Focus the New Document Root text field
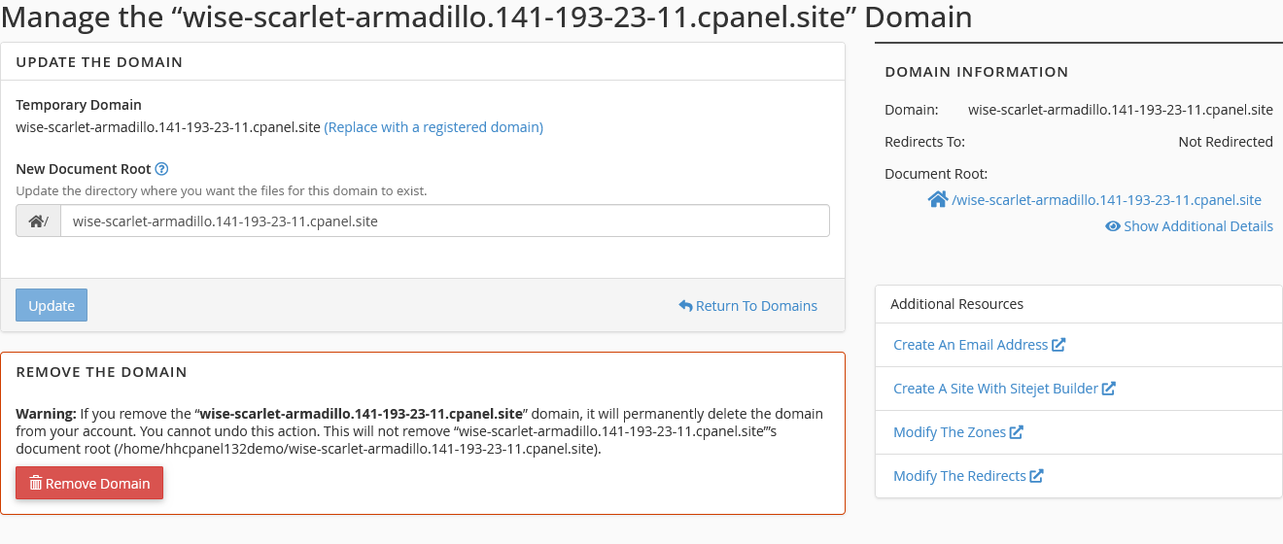 pyautogui.click(x=444, y=221)
